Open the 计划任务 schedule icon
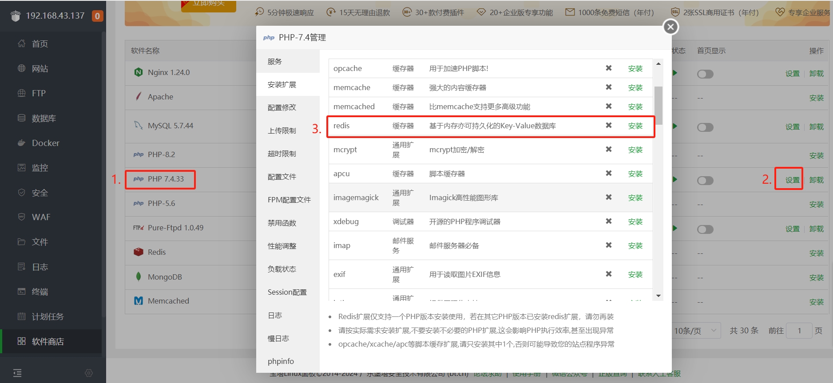 [21, 316]
